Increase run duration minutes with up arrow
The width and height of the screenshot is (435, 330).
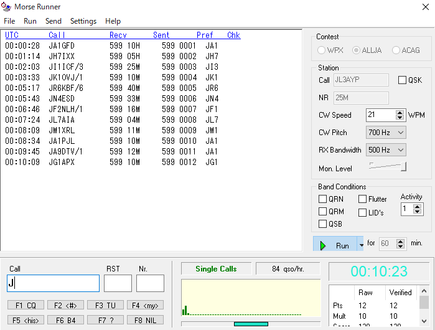(400, 241)
